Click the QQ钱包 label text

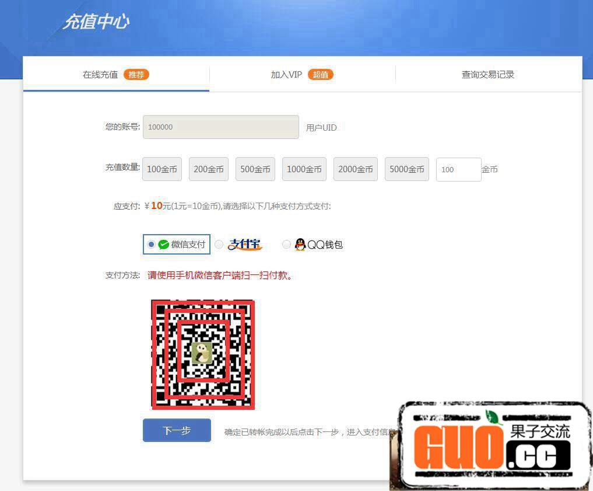click(325, 245)
